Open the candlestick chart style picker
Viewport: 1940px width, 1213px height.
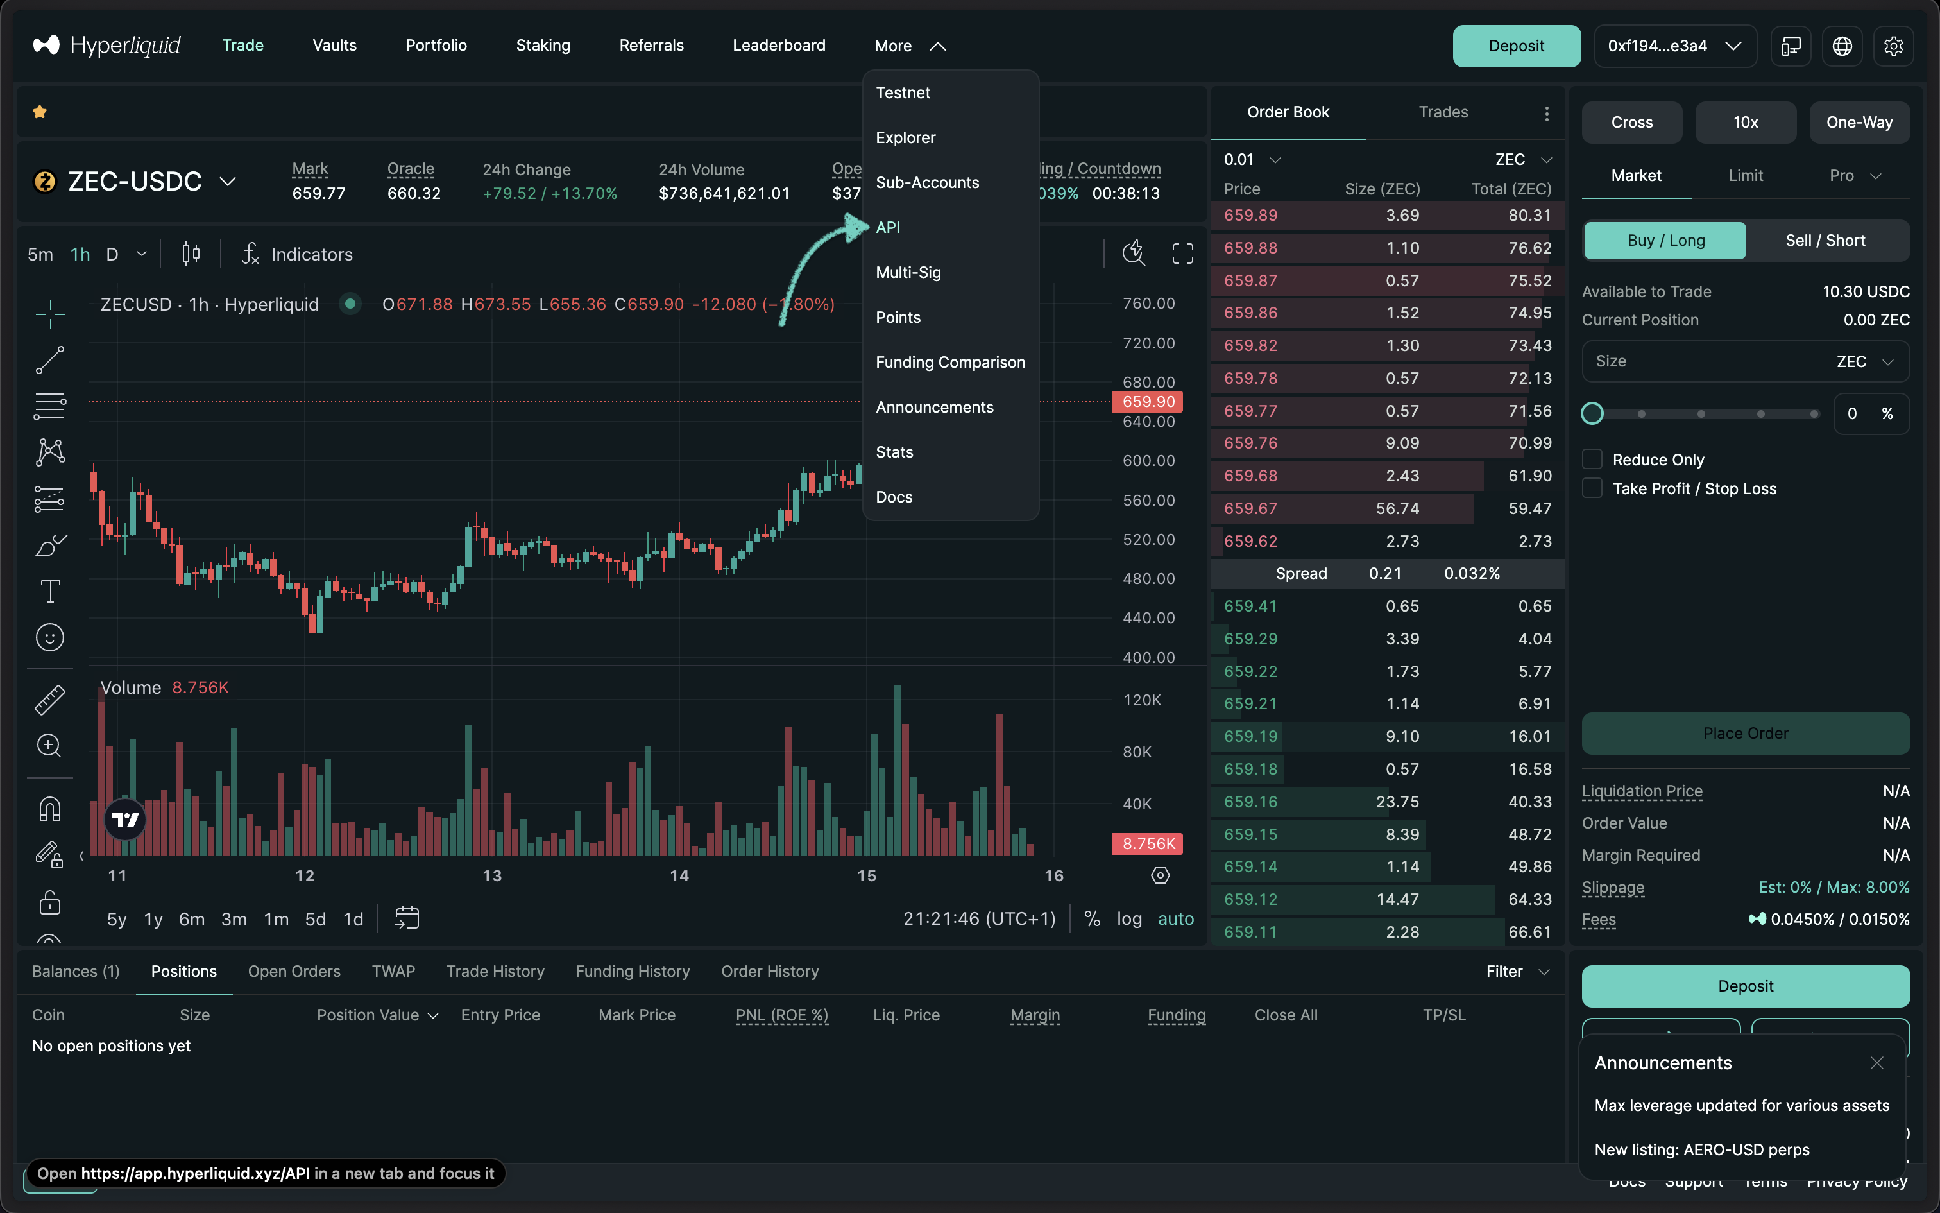click(191, 254)
